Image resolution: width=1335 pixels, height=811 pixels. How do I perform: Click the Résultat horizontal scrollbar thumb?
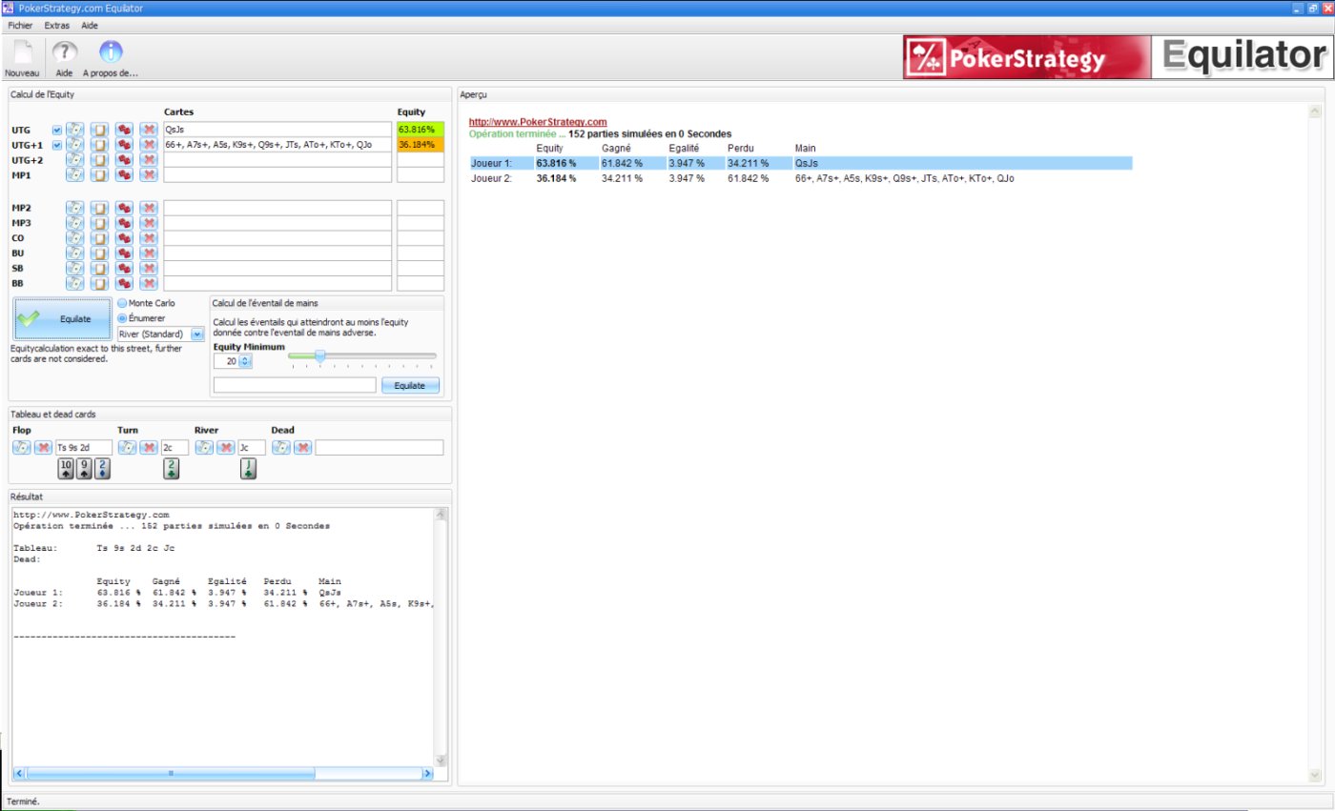pyautogui.click(x=171, y=774)
